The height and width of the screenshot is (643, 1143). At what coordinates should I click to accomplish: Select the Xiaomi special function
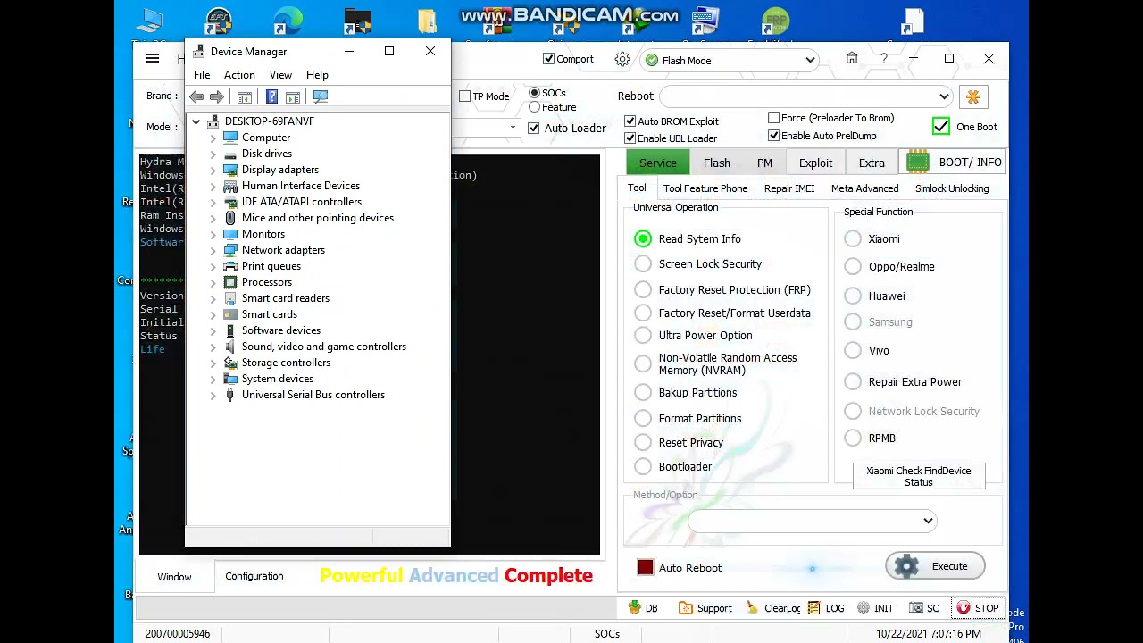click(x=853, y=238)
